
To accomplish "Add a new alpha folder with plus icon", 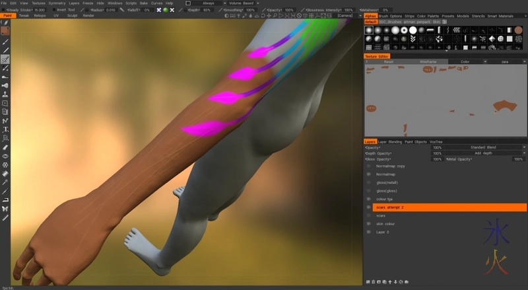I will [444, 22].
